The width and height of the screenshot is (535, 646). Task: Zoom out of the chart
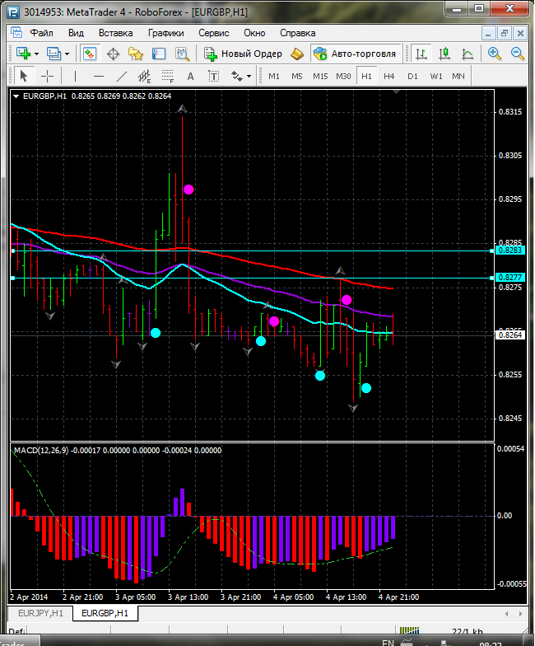(x=518, y=54)
